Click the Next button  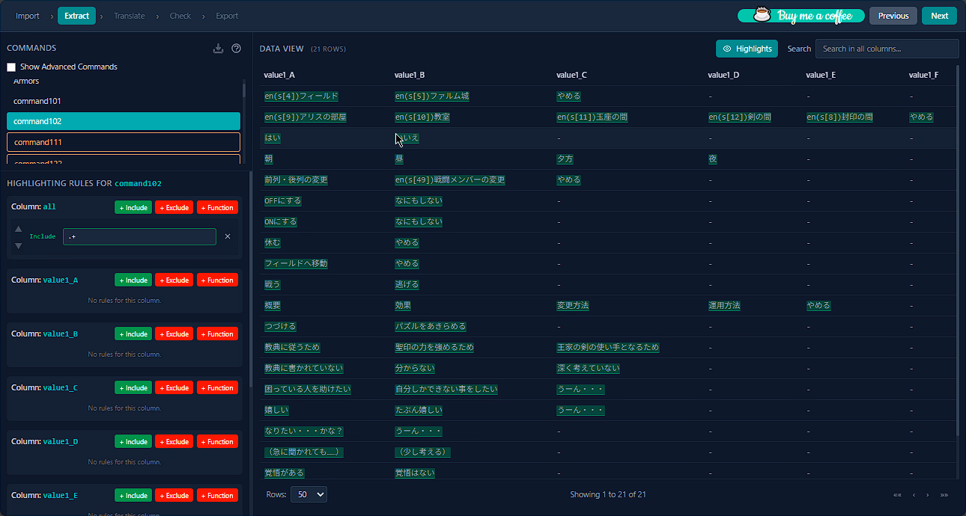click(x=939, y=16)
